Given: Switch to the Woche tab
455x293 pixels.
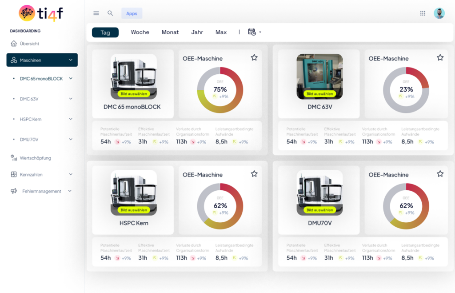Looking at the screenshot, I should pyautogui.click(x=140, y=32).
